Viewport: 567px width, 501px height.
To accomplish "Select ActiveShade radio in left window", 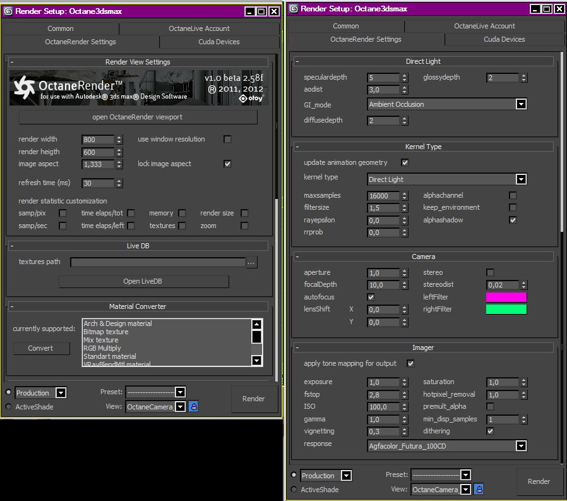I will 8,407.
